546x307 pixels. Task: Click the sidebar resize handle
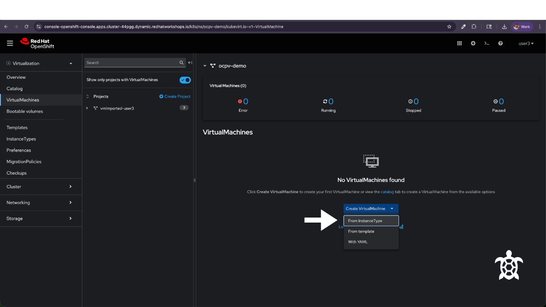[195, 180]
